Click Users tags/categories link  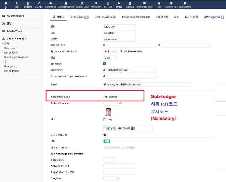[x=16, y=57]
